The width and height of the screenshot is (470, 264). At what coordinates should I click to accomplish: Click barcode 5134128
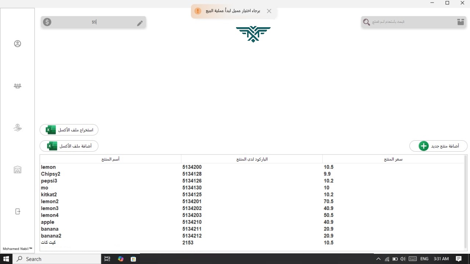(x=192, y=174)
